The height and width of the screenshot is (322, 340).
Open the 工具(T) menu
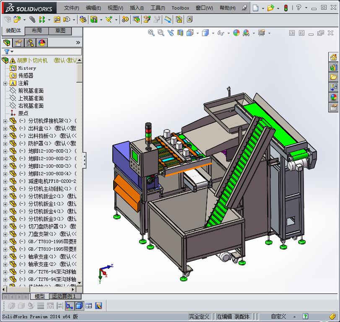158,8
